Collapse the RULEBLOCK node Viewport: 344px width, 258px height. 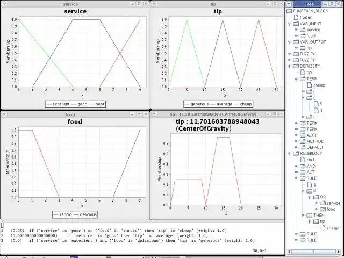289,153
